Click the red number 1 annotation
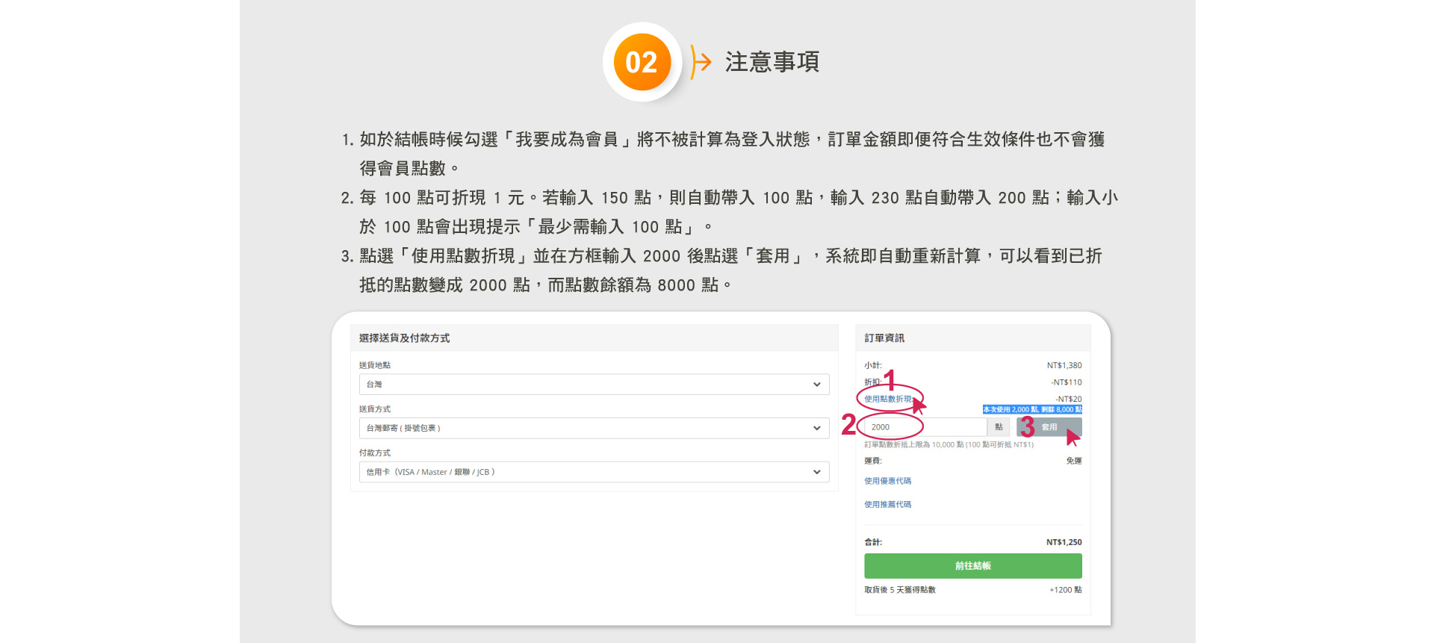 [890, 379]
